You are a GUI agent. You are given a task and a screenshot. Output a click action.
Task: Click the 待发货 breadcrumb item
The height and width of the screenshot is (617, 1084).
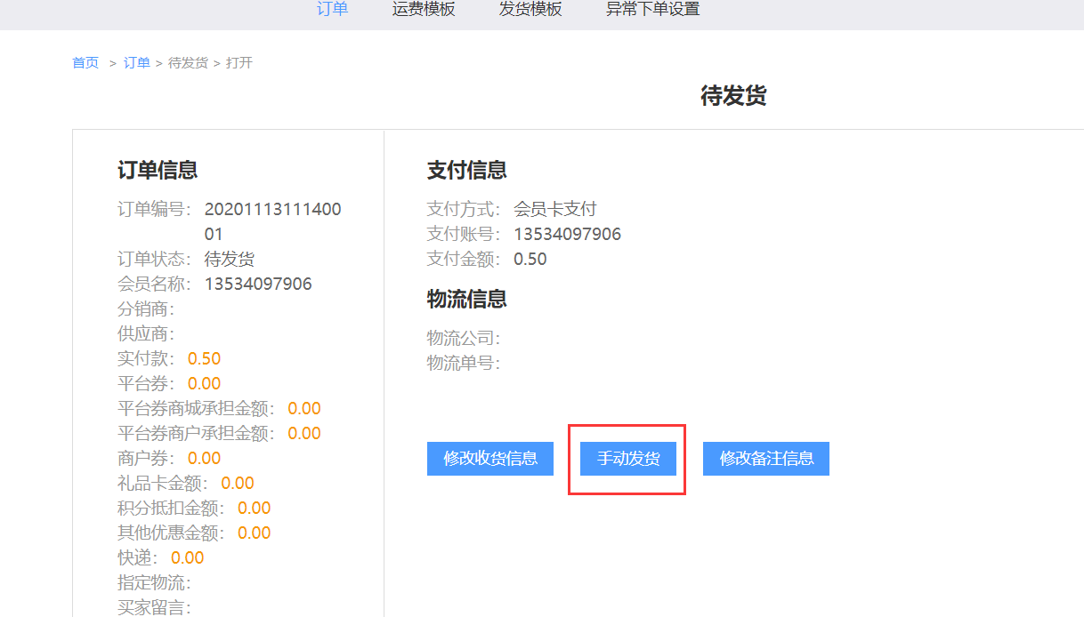point(188,63)
